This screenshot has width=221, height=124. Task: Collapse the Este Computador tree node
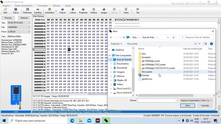(110, 55)
